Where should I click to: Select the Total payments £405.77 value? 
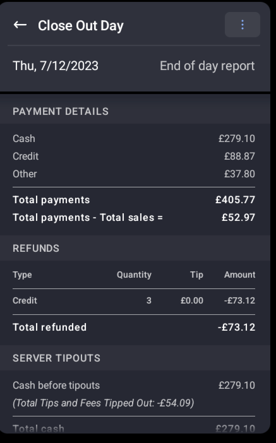235,200
